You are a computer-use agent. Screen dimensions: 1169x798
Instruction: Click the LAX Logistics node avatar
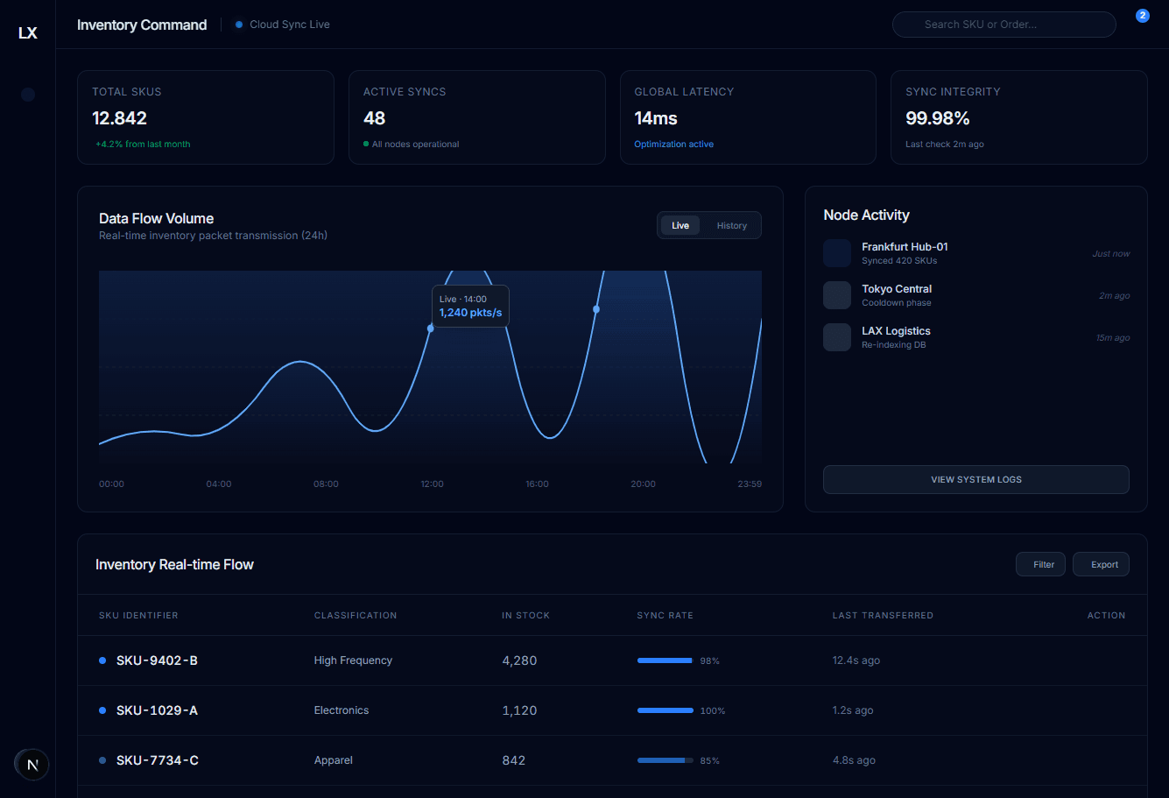click(x=836, y=337)
